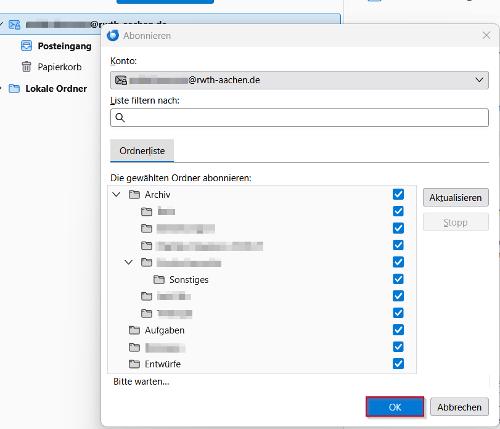This screenshot has width=500, height=429.
Task: Uncheck the Sonstiges subscription checkbox
Action: pos(398,279)
